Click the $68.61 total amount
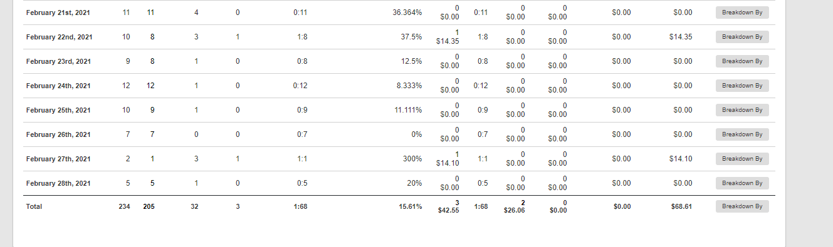The image size is (833, 247). click(x=680, y=206)
